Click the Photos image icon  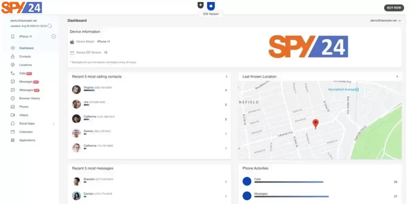12,107
